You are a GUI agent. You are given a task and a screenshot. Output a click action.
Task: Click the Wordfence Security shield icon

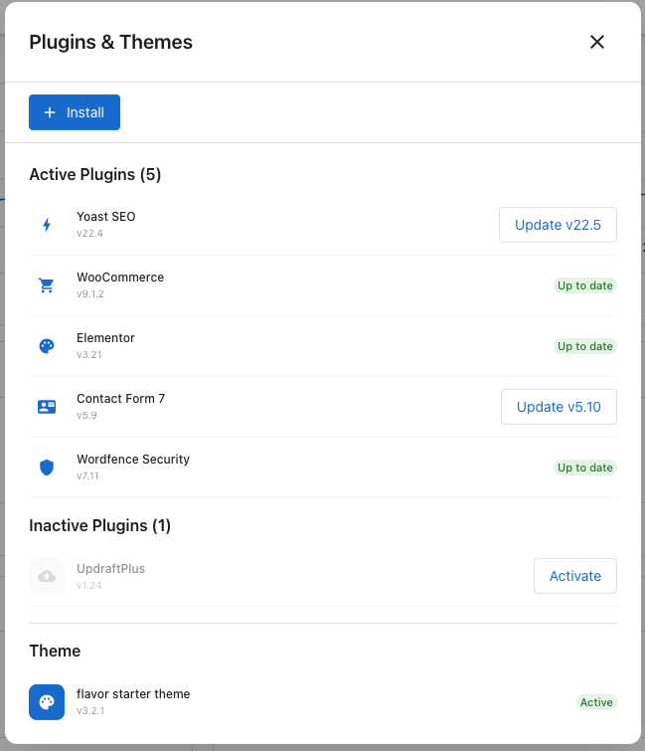[x=47, y=468]
